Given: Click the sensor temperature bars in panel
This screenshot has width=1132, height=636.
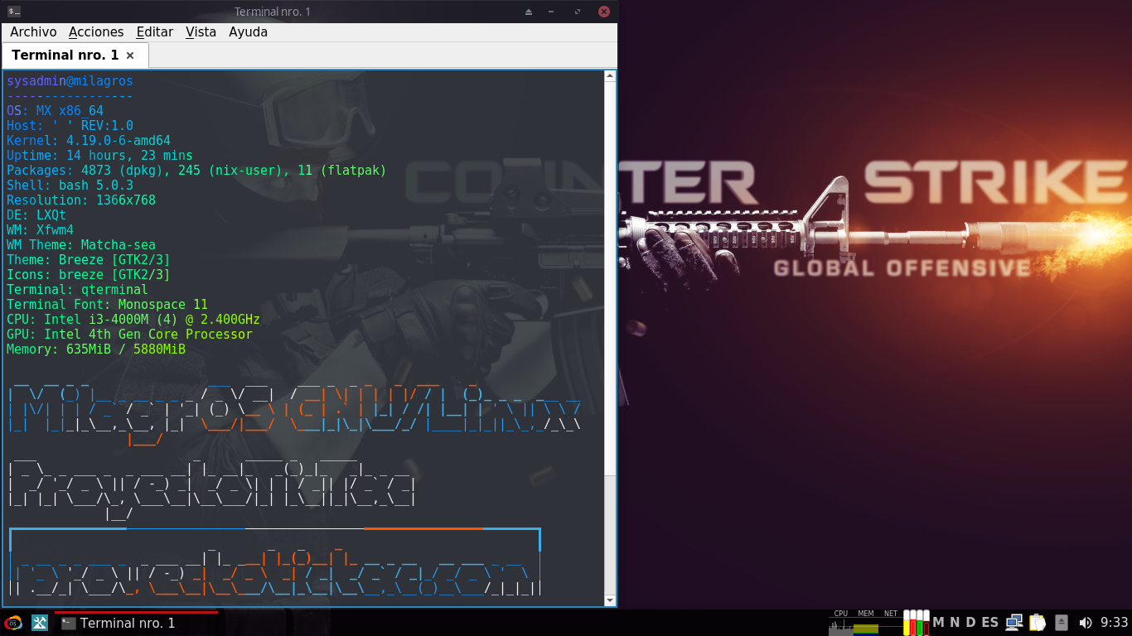Looking at the screenshot, I should (x=916, y=623).
